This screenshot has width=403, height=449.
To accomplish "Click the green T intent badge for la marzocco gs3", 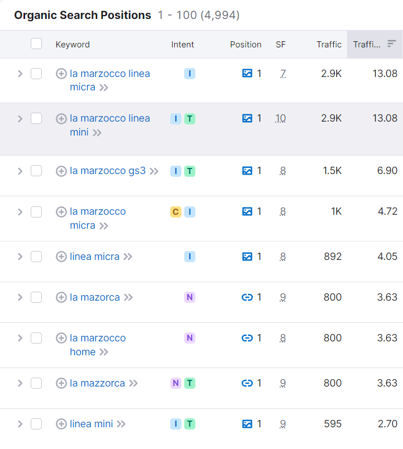I will [189, 171].
